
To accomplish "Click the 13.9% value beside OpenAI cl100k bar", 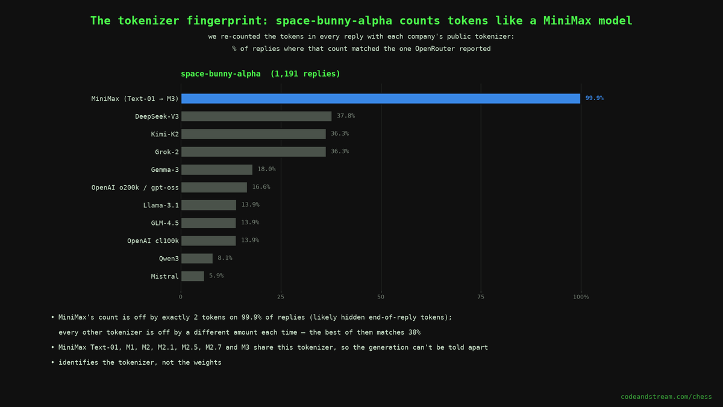I will tap(250, 240).
